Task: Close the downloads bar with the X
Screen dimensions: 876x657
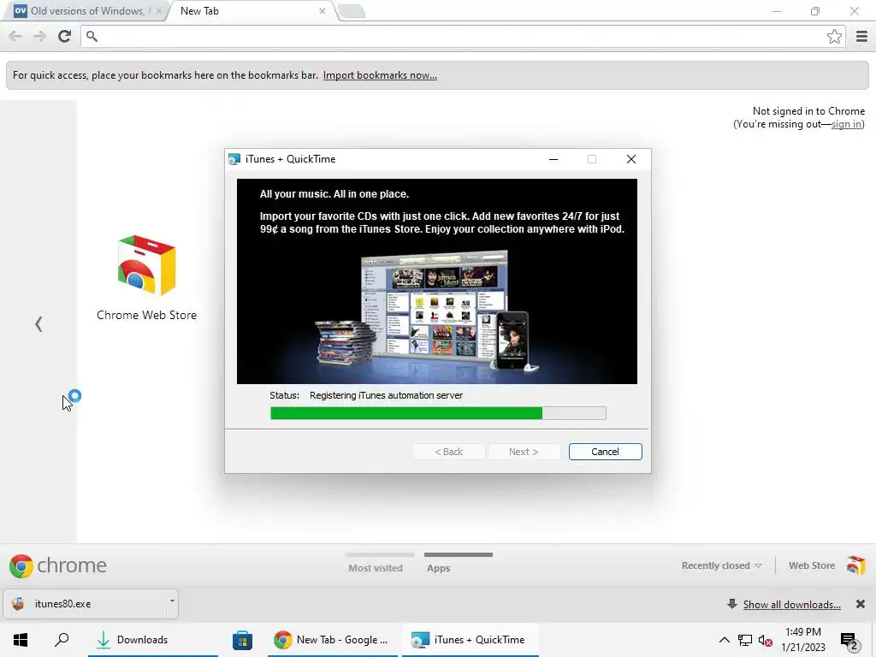Action: [x=861, y=604]
